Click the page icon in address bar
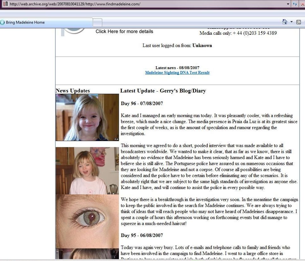The image size is (305, 261). (5, 4)
